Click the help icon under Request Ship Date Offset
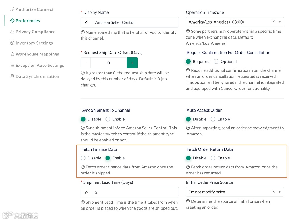Viewport: 292px width, 221px height. pyautogui.click(x=83, y=73)
